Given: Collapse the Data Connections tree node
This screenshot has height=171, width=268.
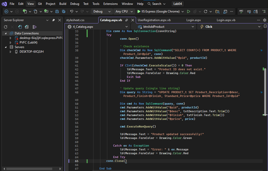Looking at the screenshot, I should [x=6, y=33].
